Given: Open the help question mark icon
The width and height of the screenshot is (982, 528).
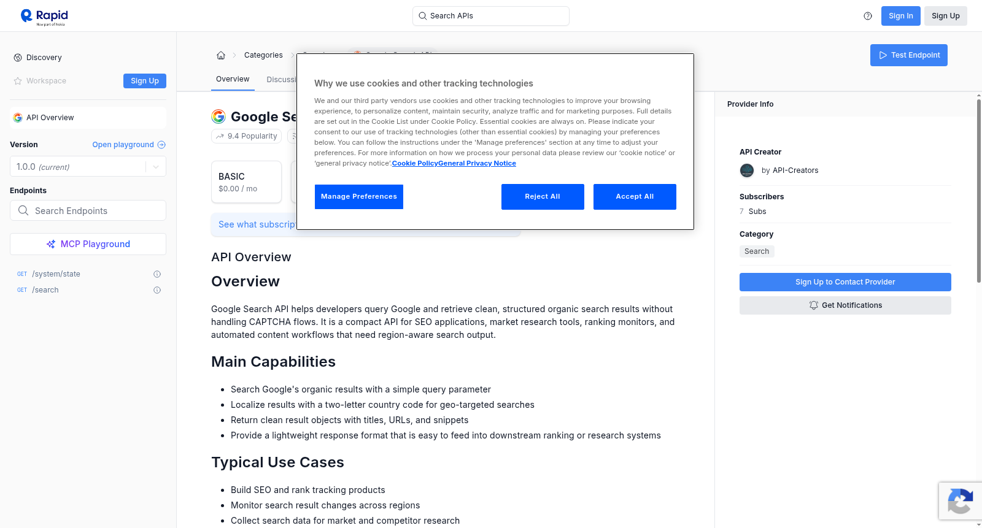Looking at the screenshot, I should 868,16.
